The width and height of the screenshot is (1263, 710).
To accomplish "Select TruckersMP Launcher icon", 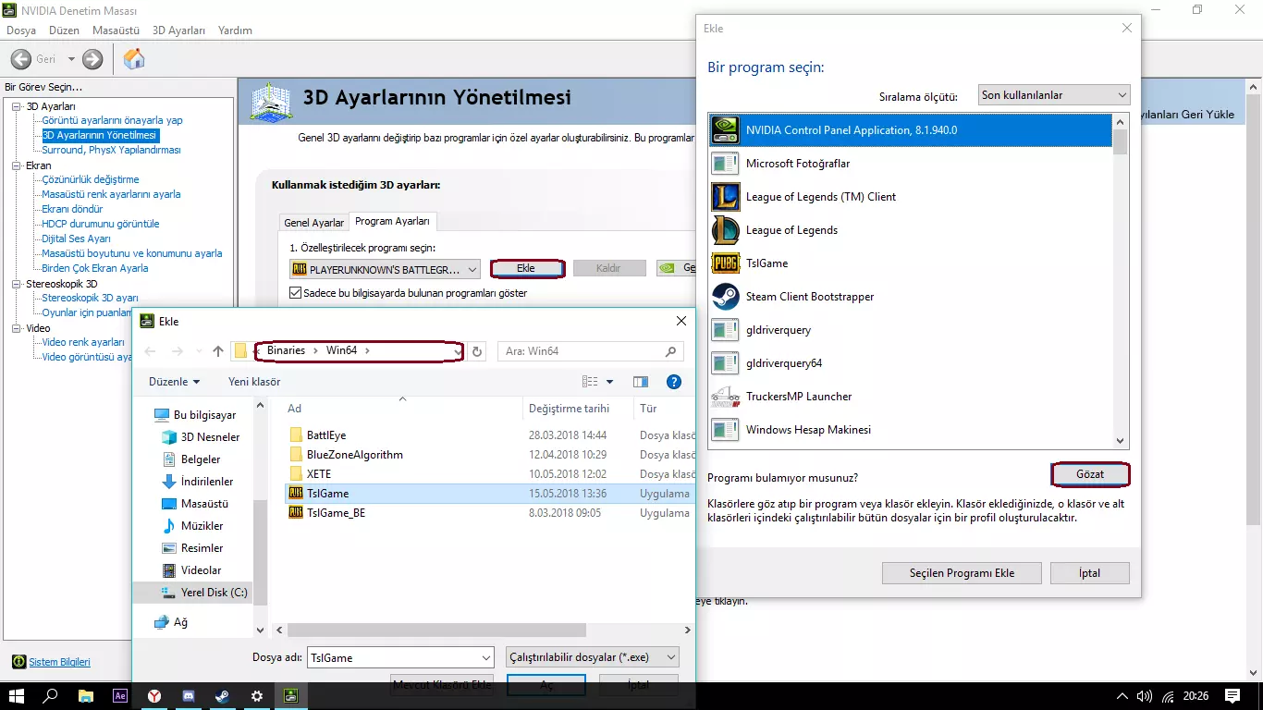I will point(725,397).
